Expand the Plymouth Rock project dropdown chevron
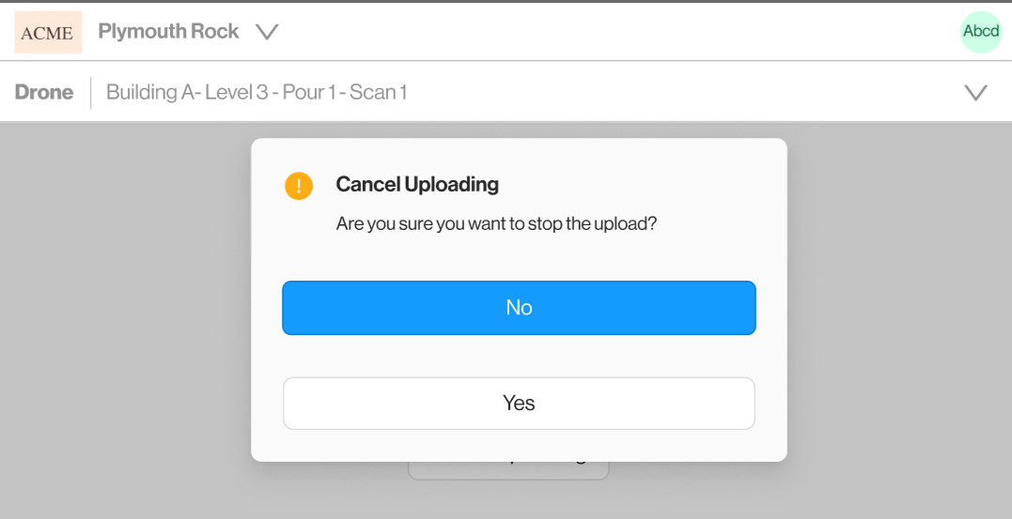1012x519 pixels. [x=267, y=32]
